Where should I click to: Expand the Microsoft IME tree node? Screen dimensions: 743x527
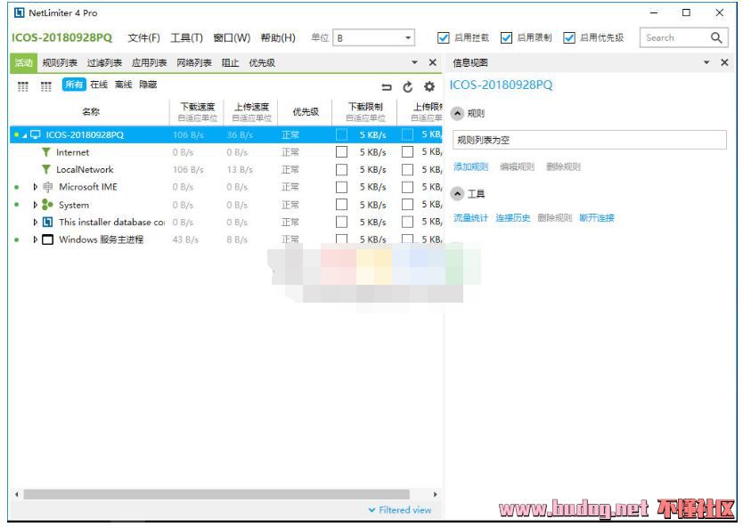point(35,187)
